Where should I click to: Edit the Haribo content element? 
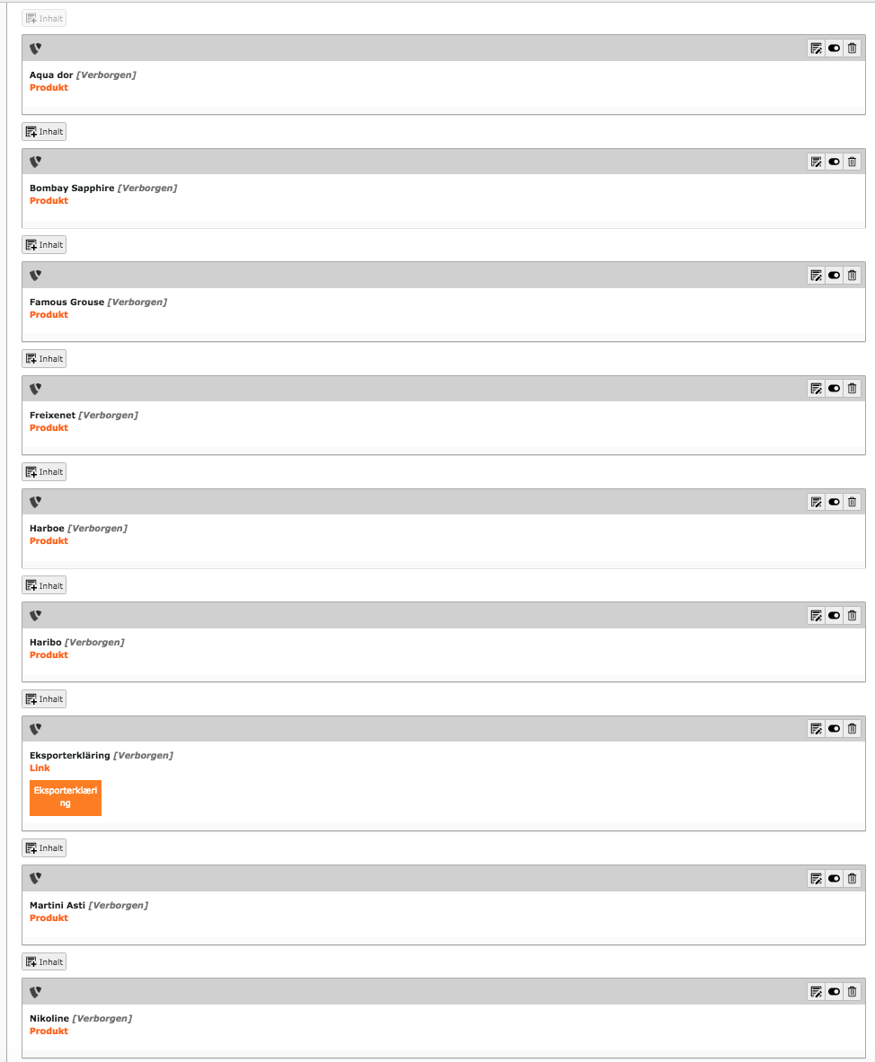pos(816,616)
